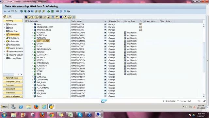
Task: Click the M column icon for ACCOUNT row
Action: [105, 33]
